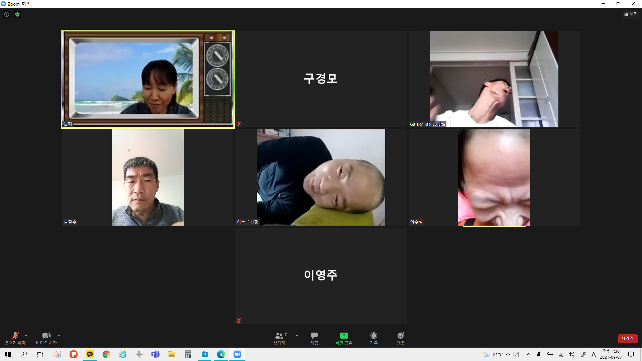Image resolution: width=642 pixels, height=361 pixels.
Task: Click the pen workspace tray icon
Action: click(x=583, y=354)
